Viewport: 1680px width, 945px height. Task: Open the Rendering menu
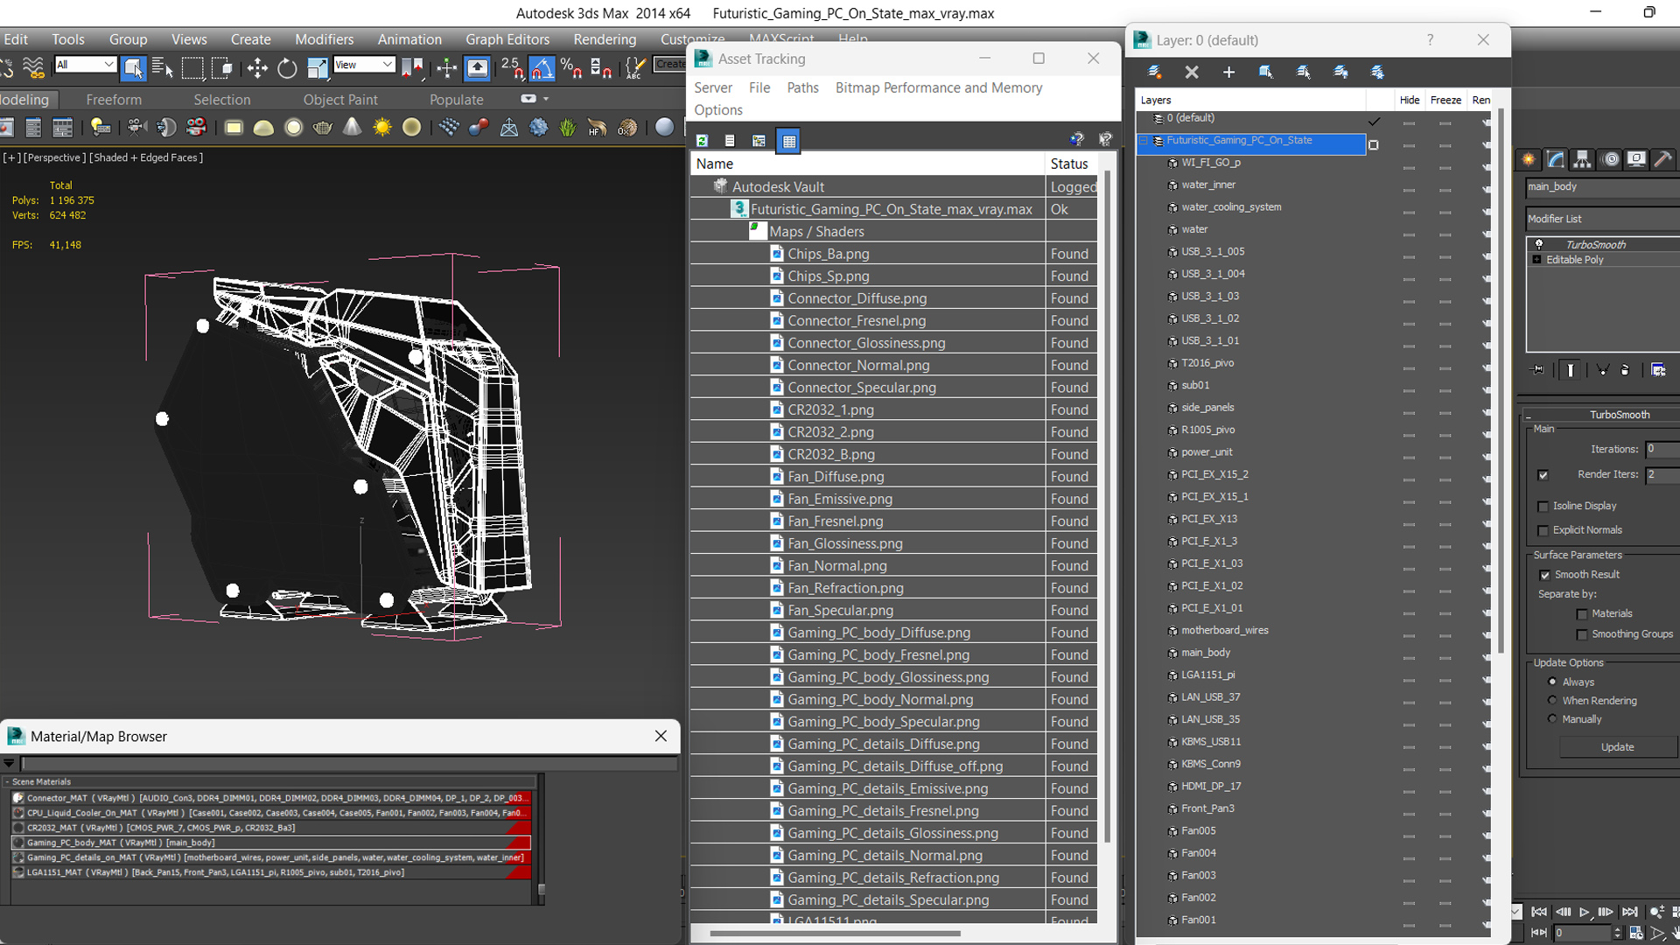(x=605, y=39)
